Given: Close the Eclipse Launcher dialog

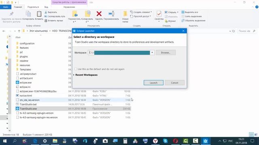Looking at the screenshot, I should pyautogui.click(x=183, y=31).
